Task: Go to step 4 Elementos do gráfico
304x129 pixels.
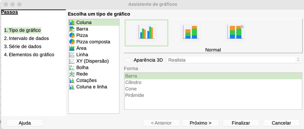Action: (29, 55)
